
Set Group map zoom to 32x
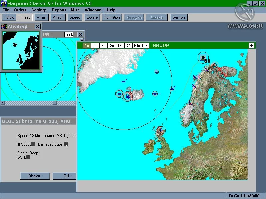(129, 46)
